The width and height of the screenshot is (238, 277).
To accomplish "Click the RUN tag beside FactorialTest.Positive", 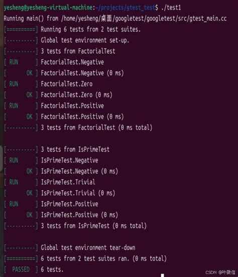I will tap(14, 106).
